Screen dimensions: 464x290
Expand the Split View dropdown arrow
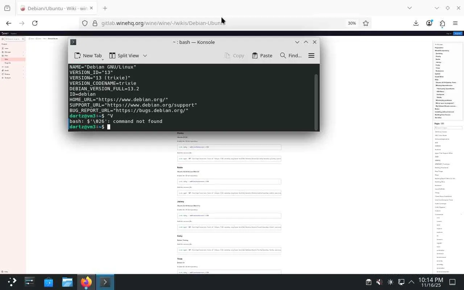145,55
